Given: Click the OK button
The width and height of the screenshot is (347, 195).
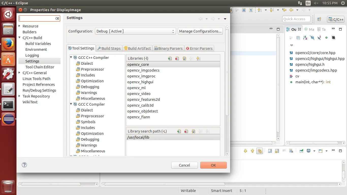Looking at the screenshot, I should 213,165.
